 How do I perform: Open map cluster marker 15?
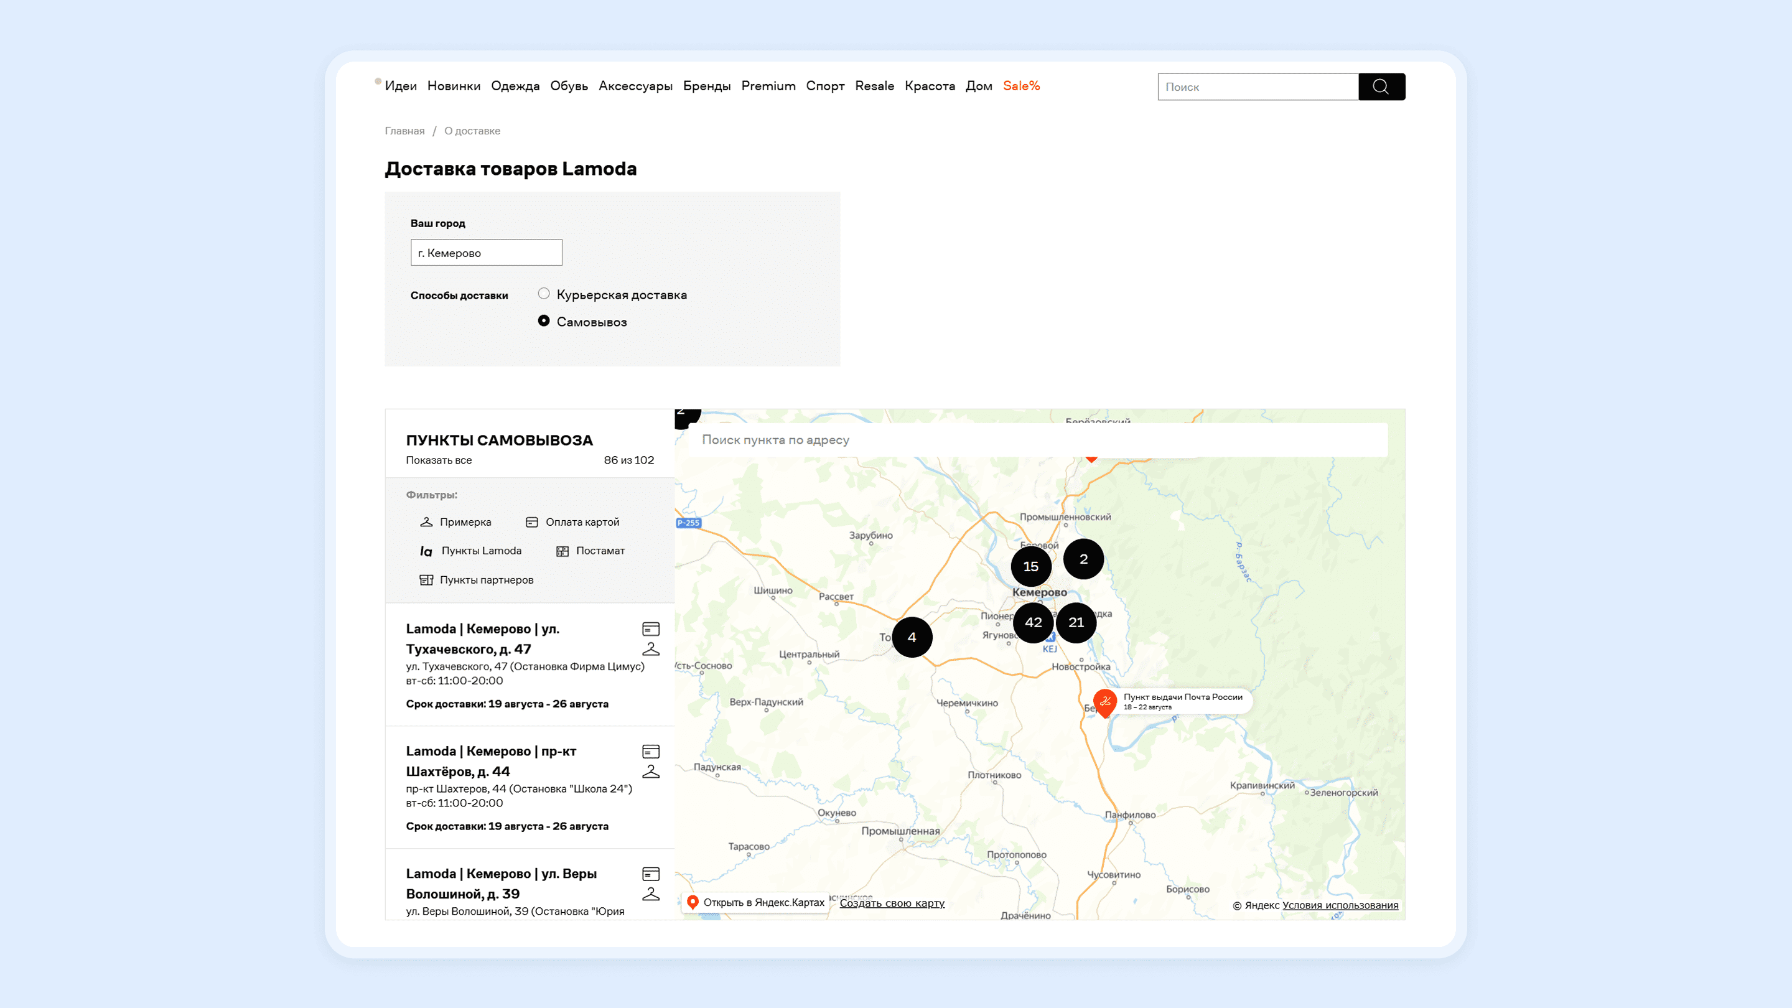[x=1031, y=566]
